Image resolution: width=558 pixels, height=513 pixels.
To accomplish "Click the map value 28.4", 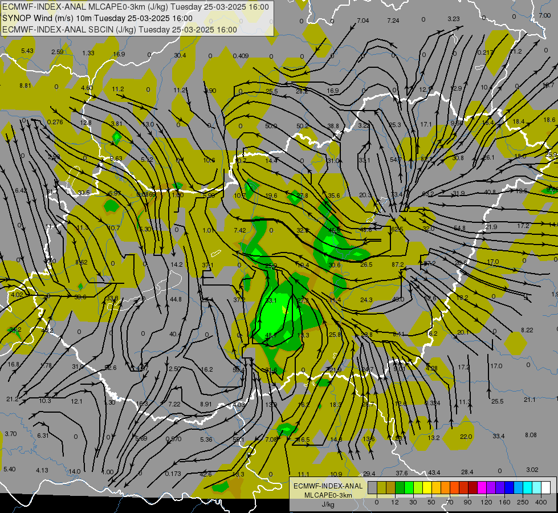I will pos(467,472).
